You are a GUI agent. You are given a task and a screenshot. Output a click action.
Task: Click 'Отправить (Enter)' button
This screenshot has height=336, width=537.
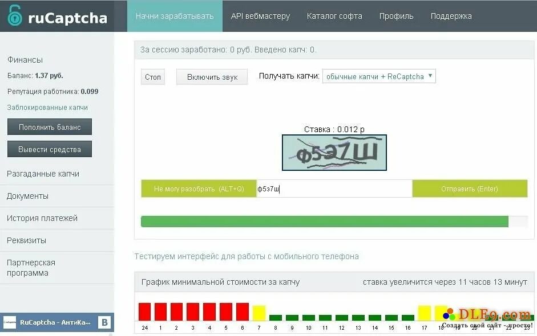pos(470,189)
